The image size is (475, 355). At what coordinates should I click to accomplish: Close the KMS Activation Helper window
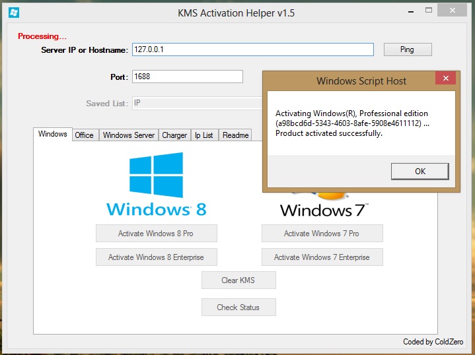point(452,11)
